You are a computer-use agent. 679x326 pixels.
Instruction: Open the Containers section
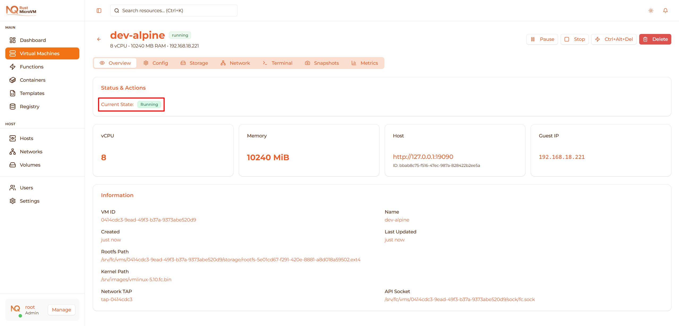(x=32, y=80)
